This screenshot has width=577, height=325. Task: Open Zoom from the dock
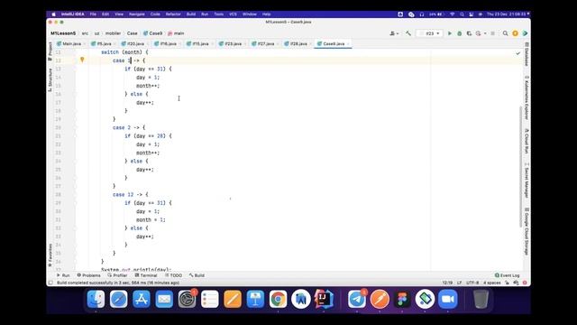tap(448, 299)
